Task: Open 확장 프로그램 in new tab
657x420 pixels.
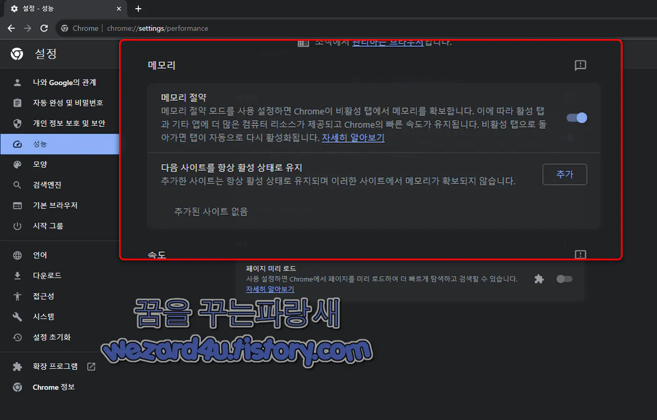Action: [60, 367]
